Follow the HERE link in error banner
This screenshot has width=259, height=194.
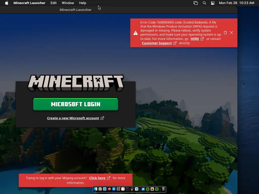pyautogui.click(x=195, y=39)
